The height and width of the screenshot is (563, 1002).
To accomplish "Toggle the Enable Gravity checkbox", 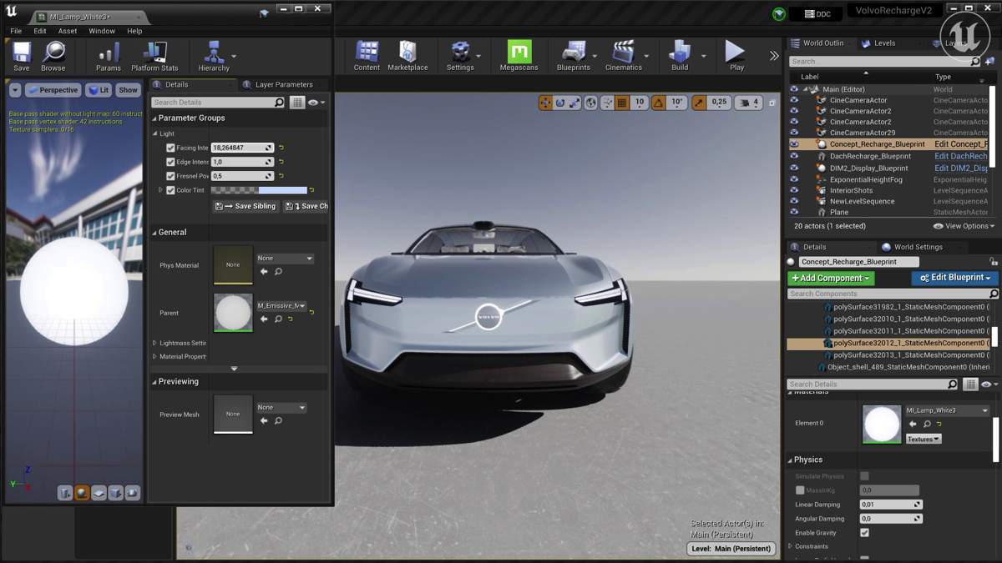I will coord(864,533).
